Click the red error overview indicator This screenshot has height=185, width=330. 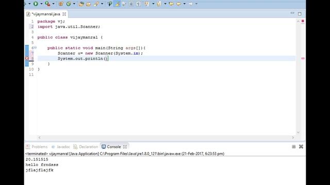303,21
